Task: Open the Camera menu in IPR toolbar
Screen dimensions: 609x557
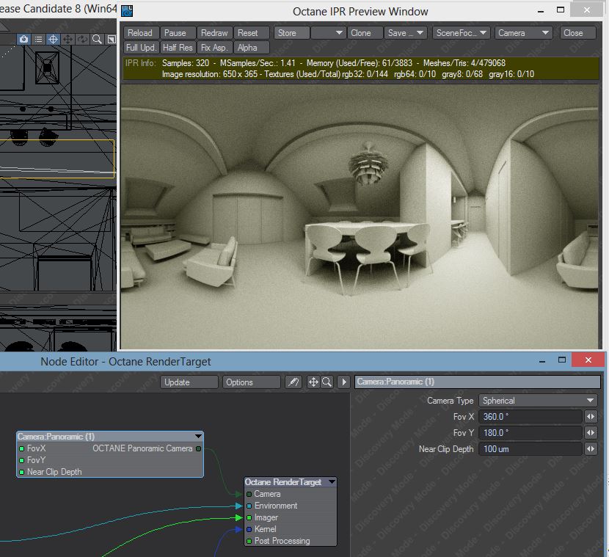Action: click(524, 33)
